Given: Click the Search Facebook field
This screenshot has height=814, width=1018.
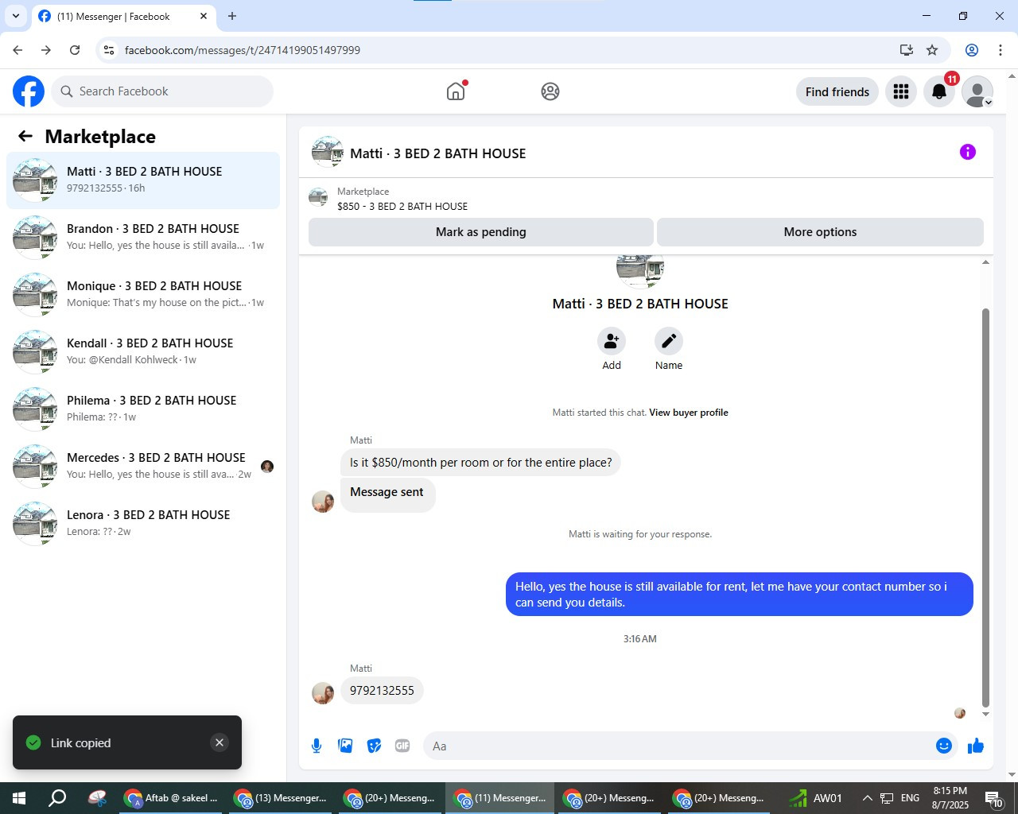Looking at the screenshot, I should pos(162,91).
